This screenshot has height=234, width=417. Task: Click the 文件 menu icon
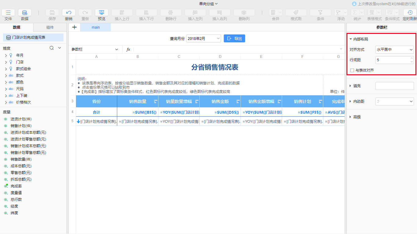[x=8, y=12]
